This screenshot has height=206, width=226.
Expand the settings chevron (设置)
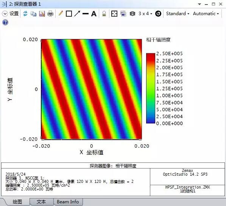tap(5, 14)
